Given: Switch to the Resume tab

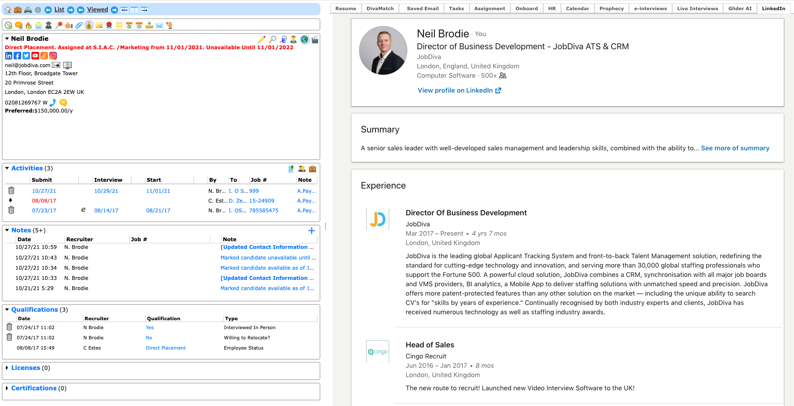Looking at the screenshot, I should 345,8.
